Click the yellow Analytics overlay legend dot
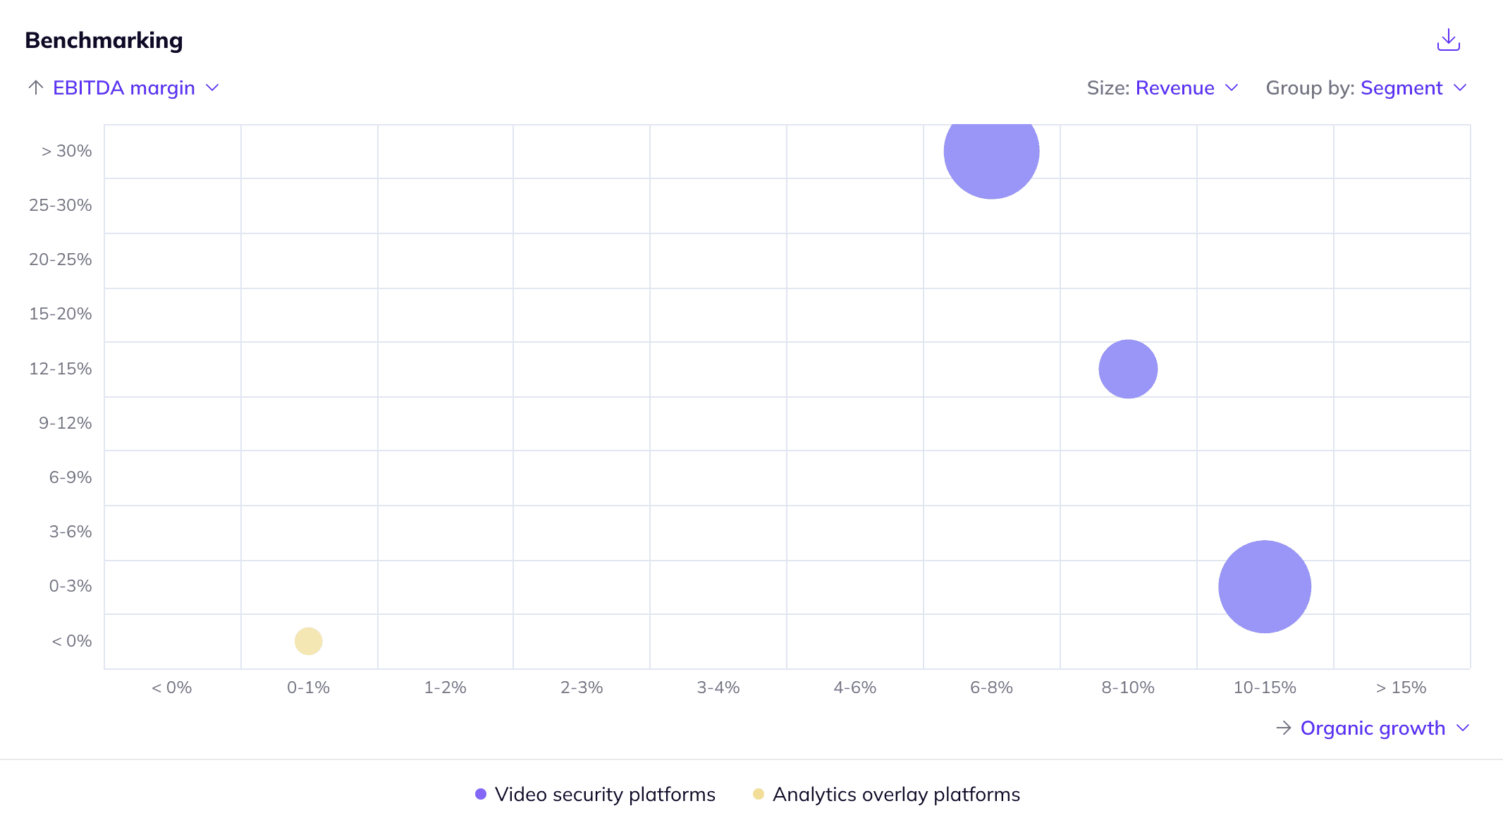This screenshot has width=1503, height=825. [x=759, y=794]
